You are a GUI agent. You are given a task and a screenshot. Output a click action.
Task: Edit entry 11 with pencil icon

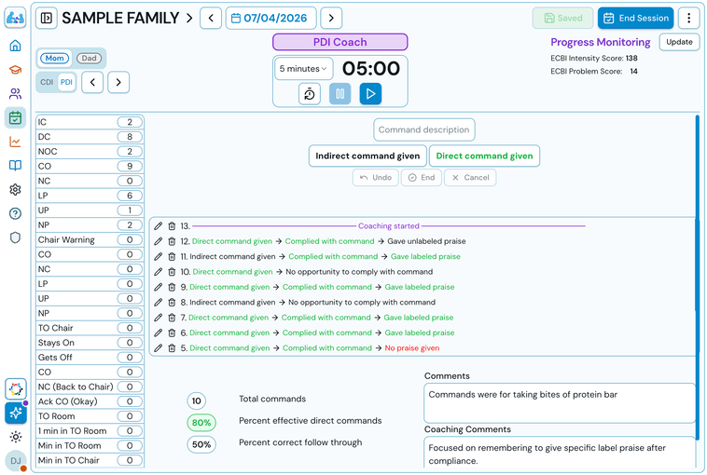[158, 257]
